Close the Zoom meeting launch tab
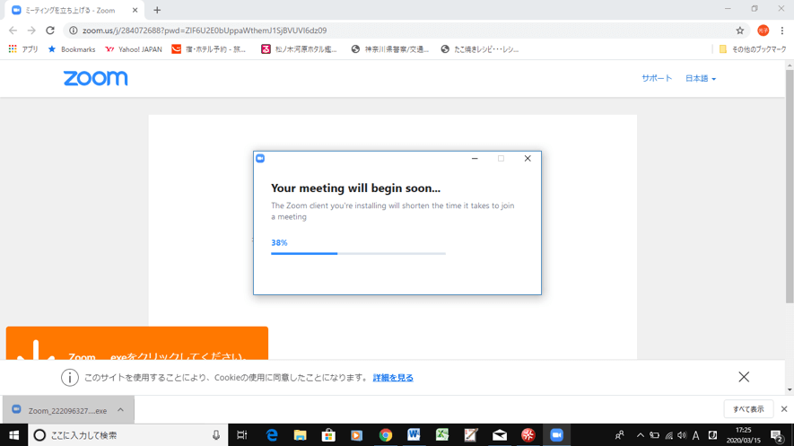The width and height of the screenshot is (794, 446). 135,10
